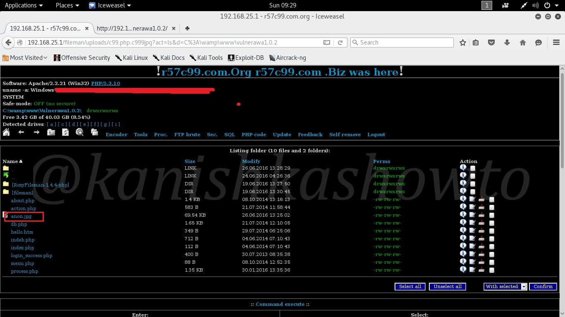Check the box for db.php
565x317 pixels.
pos(492,223)
